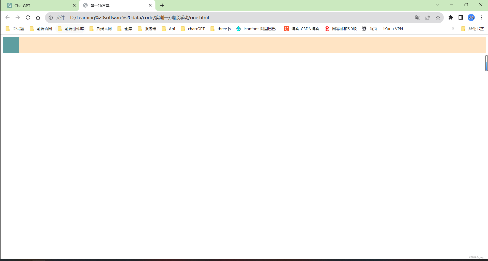This screenshot has width=488, height=261.
Task: Open the 首页 — iKuuu VPN bookmark
Action: click(x=383, y=29)
